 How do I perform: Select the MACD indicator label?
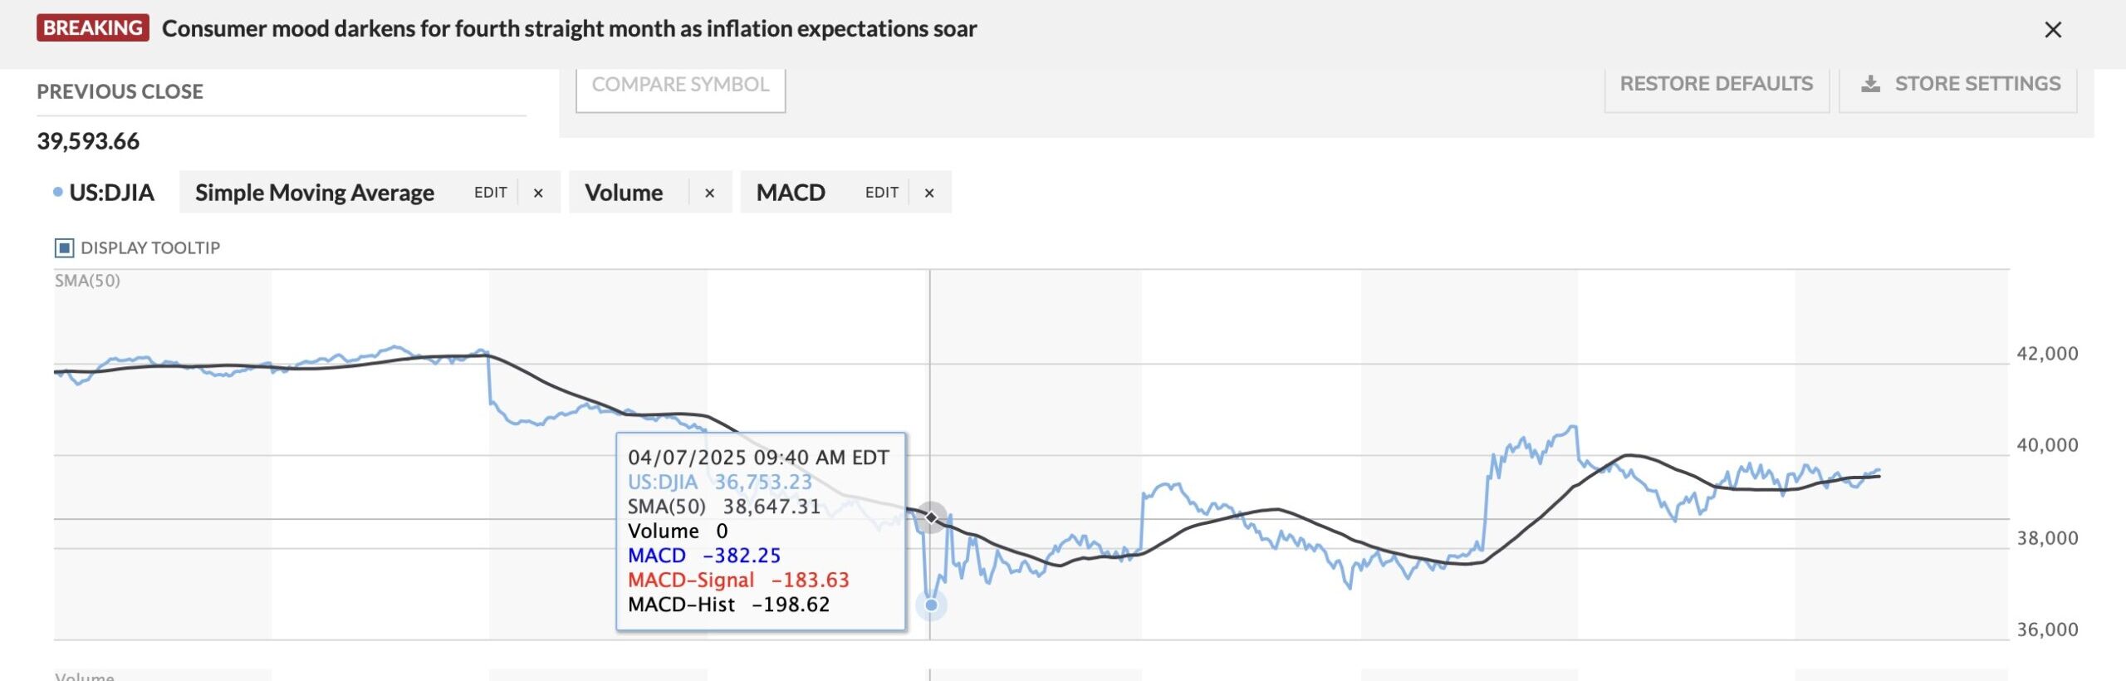pos(791,193)
